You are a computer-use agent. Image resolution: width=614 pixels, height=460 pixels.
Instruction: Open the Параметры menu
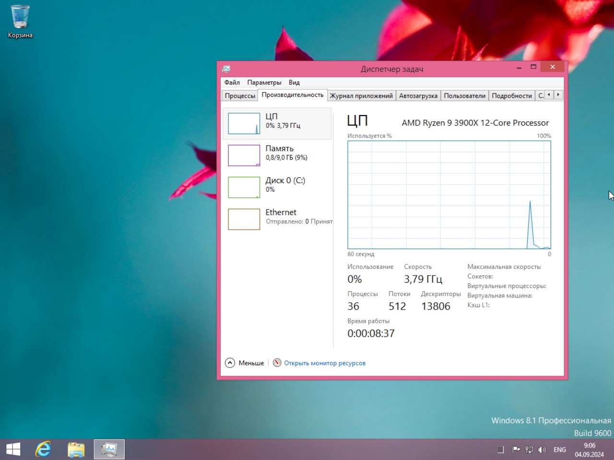(264, 82)
